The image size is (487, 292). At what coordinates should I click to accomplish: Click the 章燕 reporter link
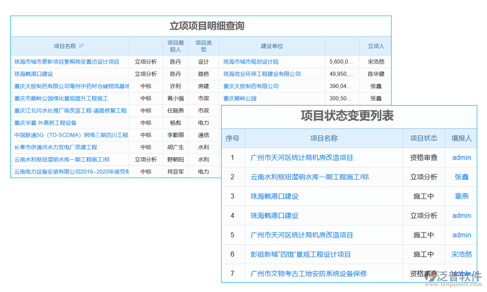tap(461, 196)
